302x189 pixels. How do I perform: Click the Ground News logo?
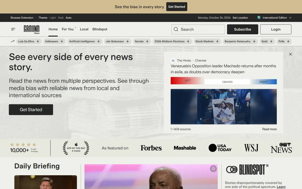[32, 29]
